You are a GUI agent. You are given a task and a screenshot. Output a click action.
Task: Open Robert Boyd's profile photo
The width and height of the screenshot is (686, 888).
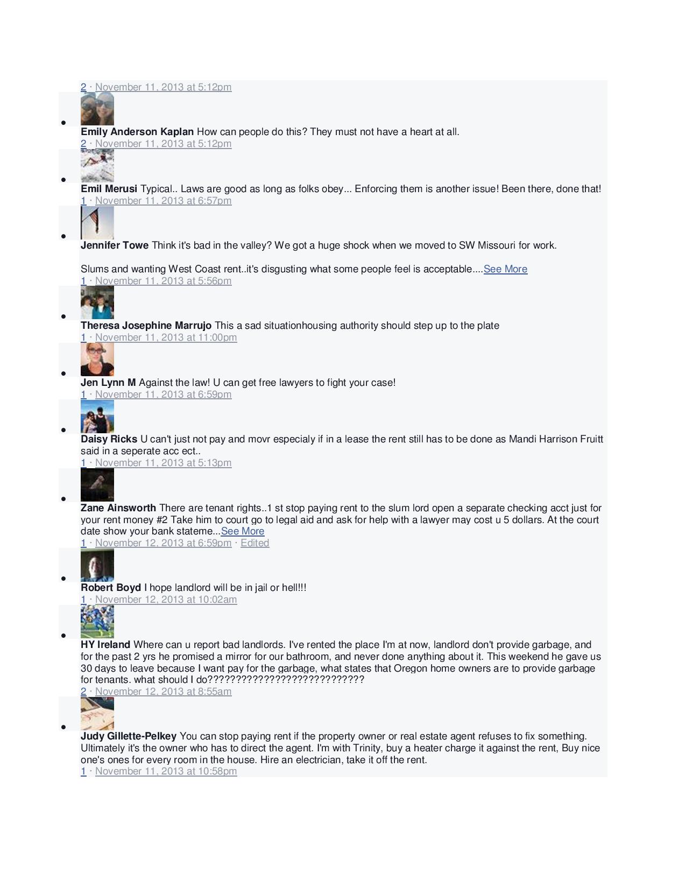[x=97, y=565]
